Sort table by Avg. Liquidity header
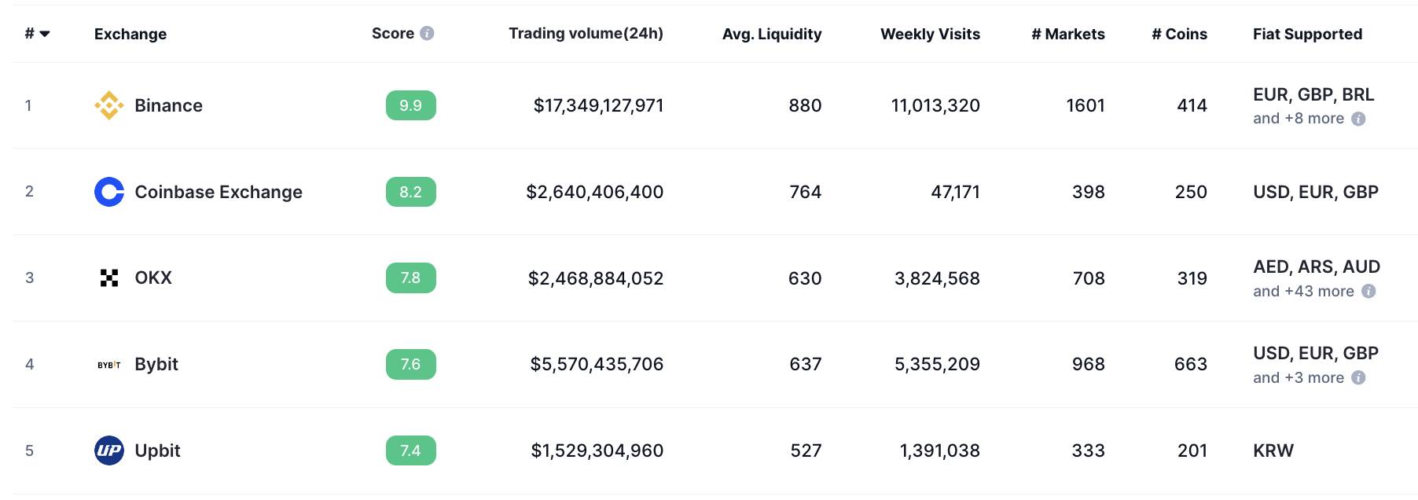 (772, 34)
